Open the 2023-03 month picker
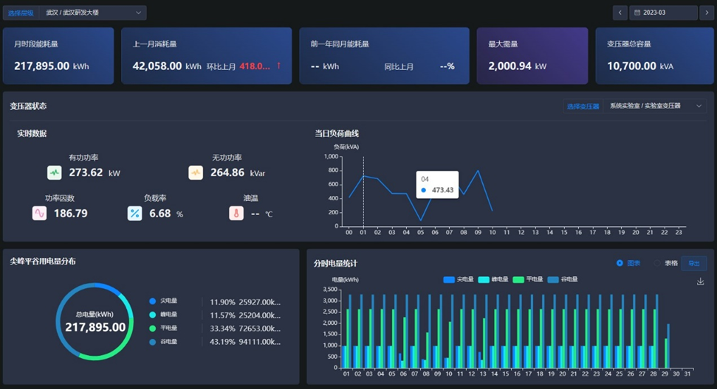This screenshot has height=389, width=717. coord(663,13)
